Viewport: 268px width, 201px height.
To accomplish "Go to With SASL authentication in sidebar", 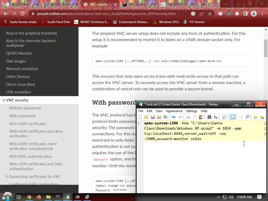I will tap(30, 157).
